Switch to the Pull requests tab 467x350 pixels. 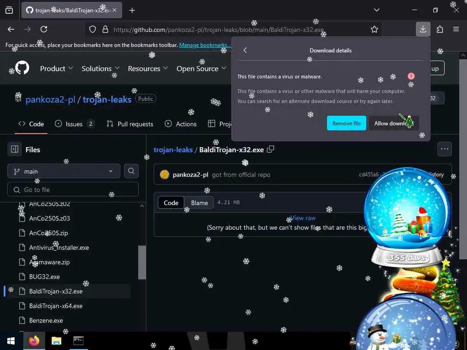(130, 124)
